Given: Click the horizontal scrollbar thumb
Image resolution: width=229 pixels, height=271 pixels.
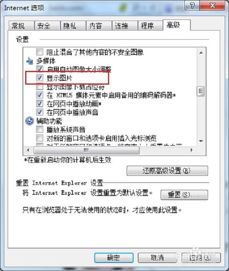Looking at the screenshot, I should pos(86,150).
